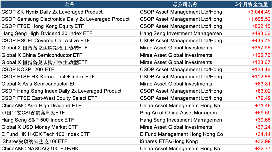Click the iShares ETFs/Hong Kong parent company cell

point(185,141)
